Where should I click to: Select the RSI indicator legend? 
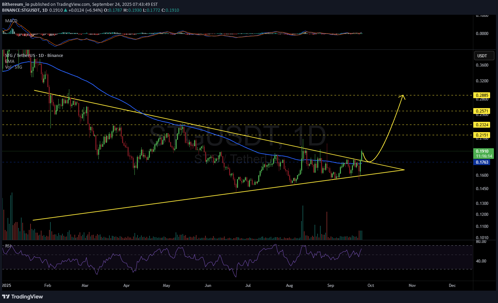click(8, 246)
